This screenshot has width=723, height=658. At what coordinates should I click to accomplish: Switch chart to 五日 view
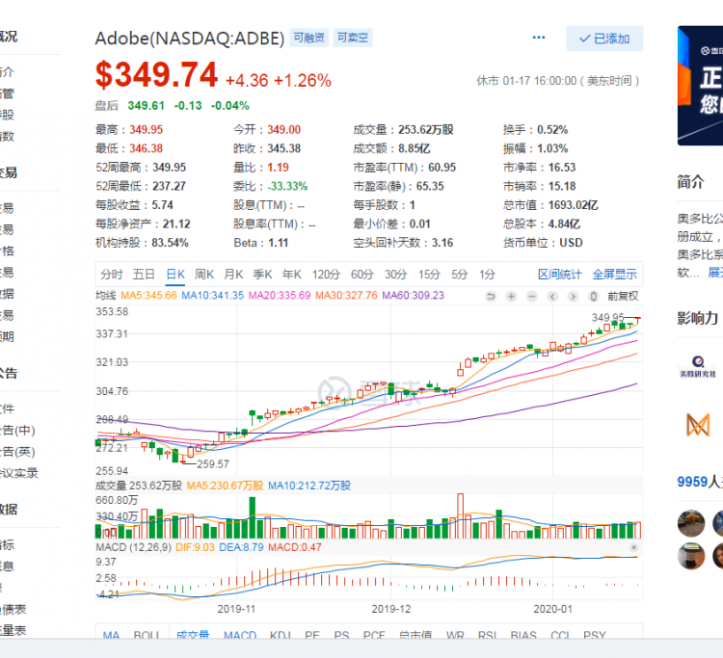[144, 275]
